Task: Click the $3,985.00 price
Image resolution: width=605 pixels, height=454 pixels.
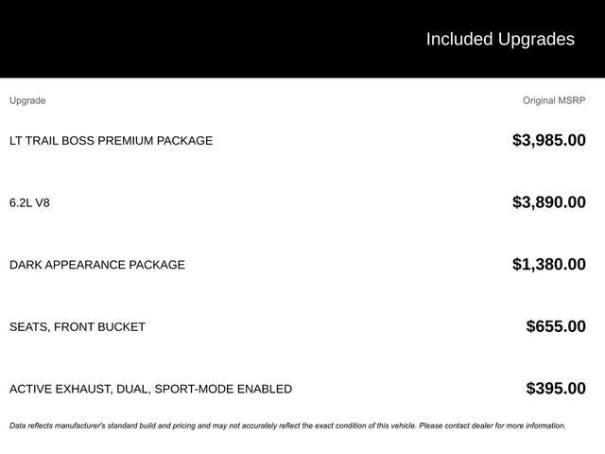Action: 548,141
